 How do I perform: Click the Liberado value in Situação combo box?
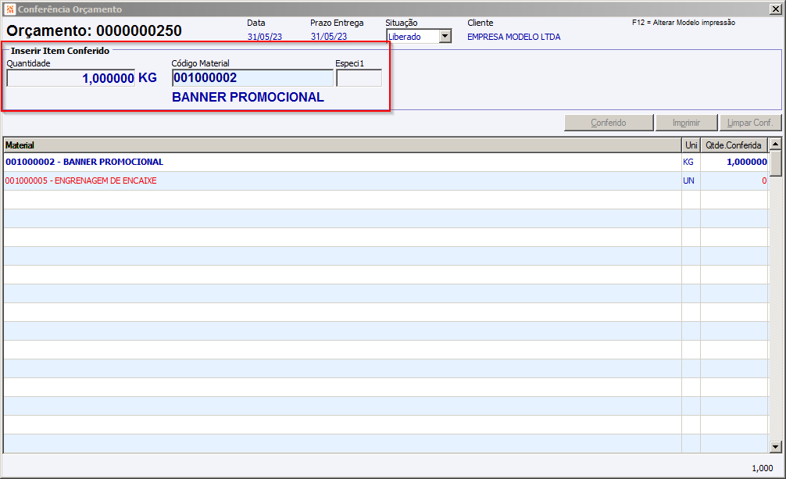coord(405,37)
